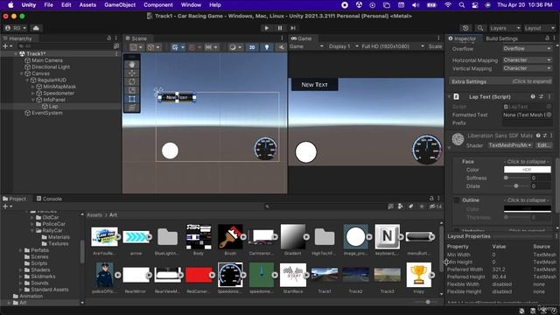
Task: Click the Step frame button
Action: 293,28
